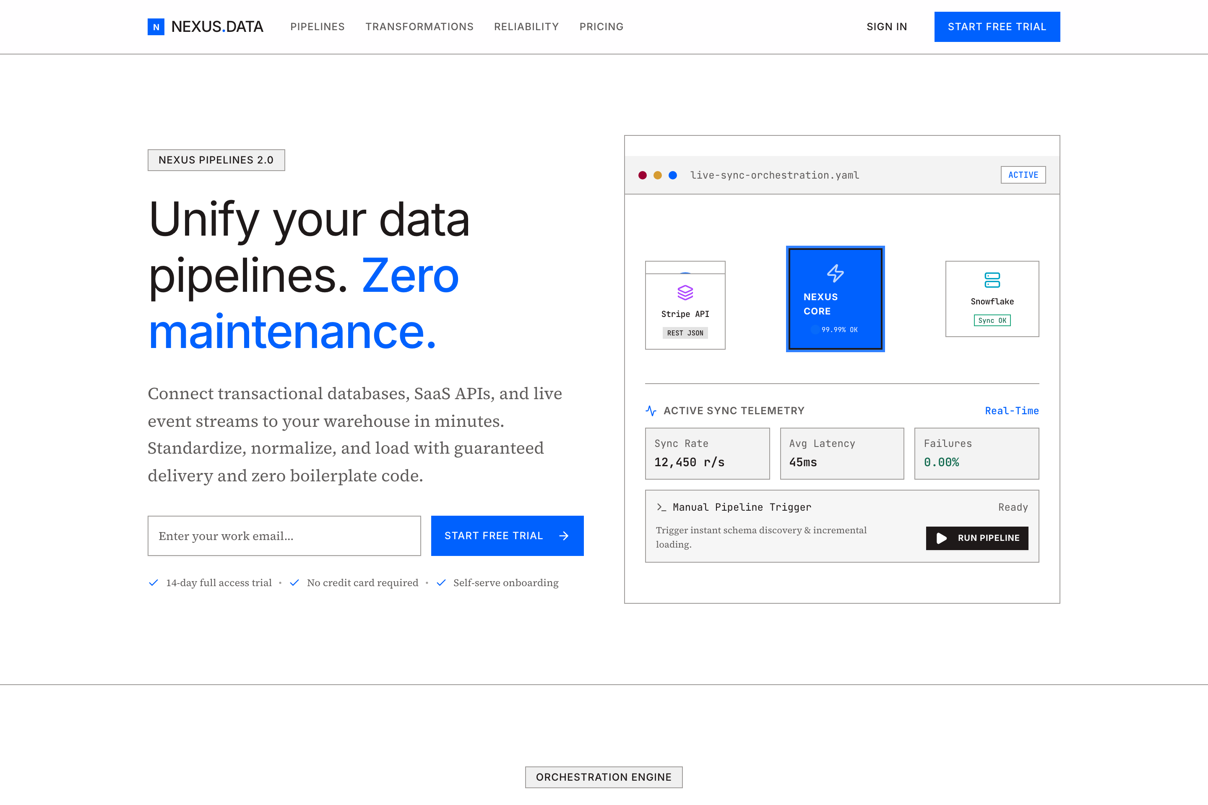
Task: Click the Ready status text
Action: 1013,507
